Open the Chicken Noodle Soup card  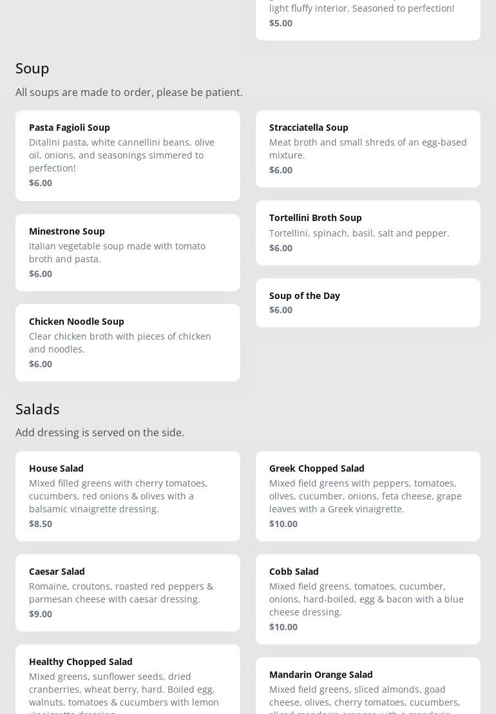(128, 342)
